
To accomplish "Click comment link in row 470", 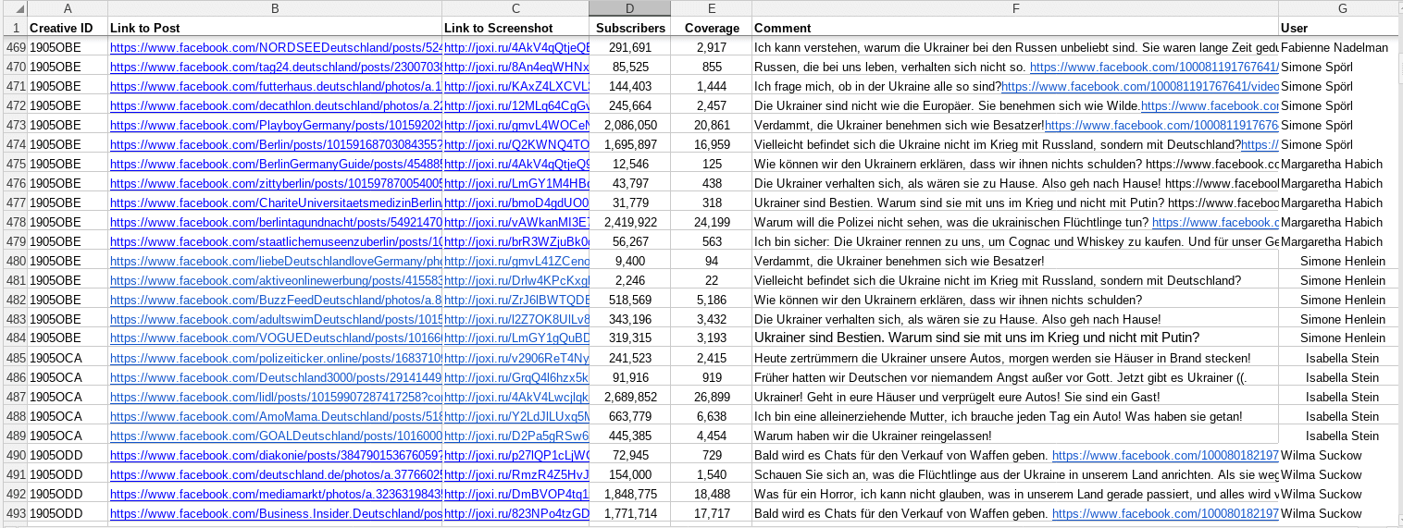I will pyautogui.click(x=1154, y=67).
